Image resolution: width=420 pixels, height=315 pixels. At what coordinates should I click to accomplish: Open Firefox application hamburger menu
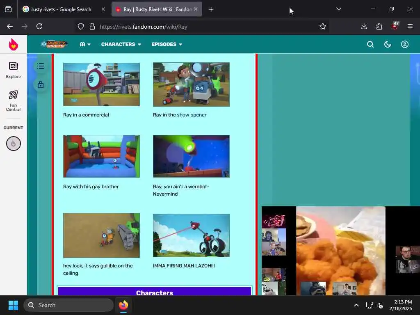[x=410, y=26]
